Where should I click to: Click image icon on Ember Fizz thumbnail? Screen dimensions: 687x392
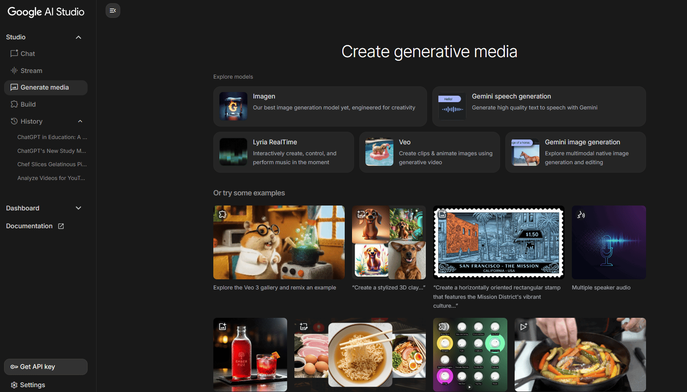coord(223,327)
